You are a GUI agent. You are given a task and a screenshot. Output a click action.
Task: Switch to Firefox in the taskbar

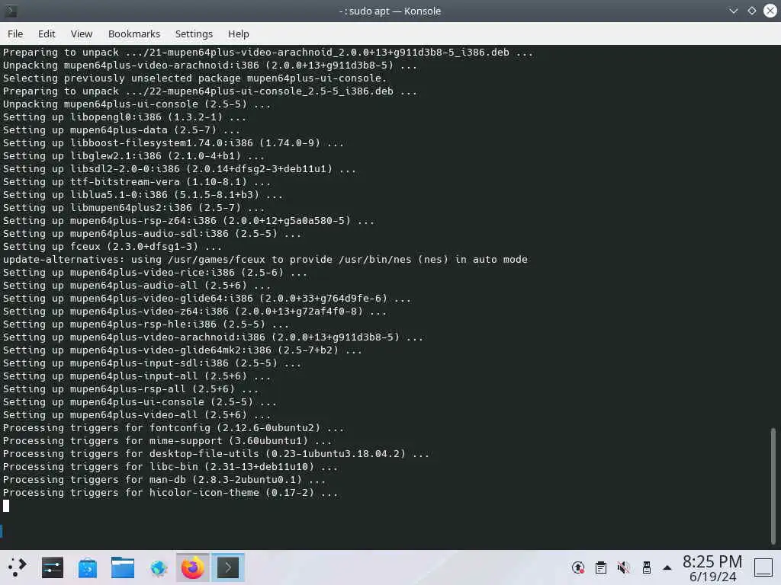(x=193, y=567)
